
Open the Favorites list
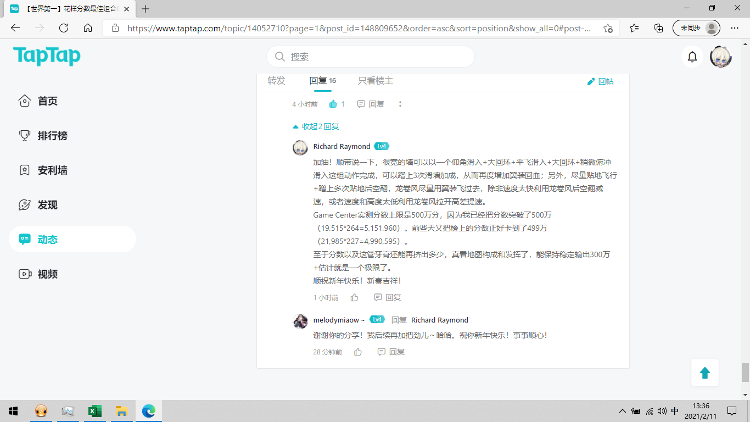(634, 28)
